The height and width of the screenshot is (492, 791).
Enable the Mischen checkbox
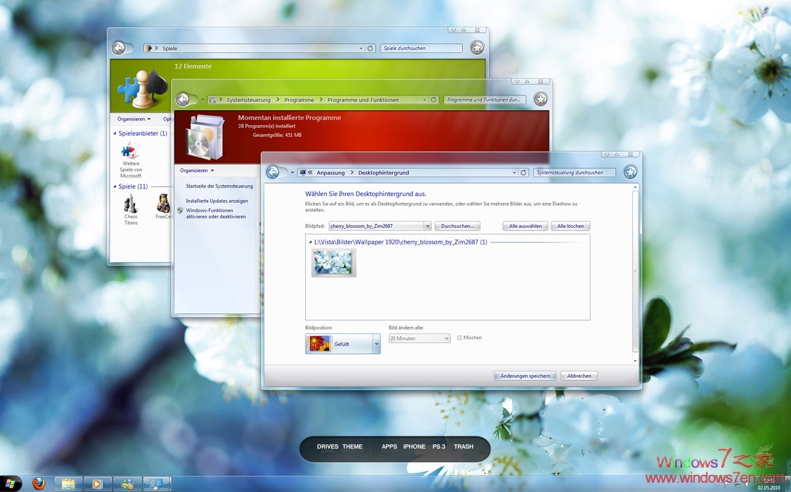click(459, 338)
